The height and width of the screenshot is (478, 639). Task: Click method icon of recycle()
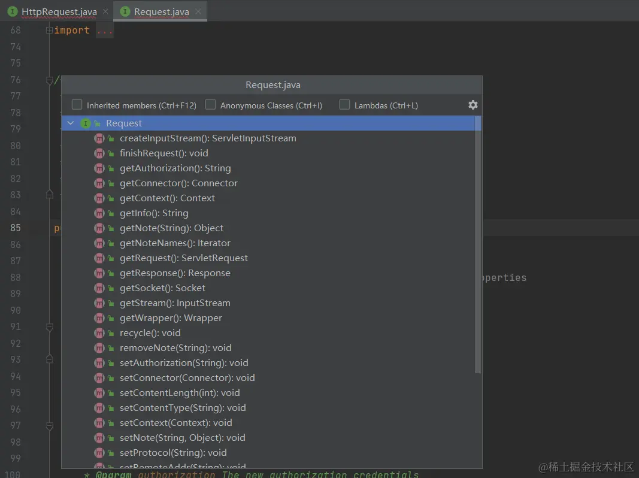tap(99, 333)
